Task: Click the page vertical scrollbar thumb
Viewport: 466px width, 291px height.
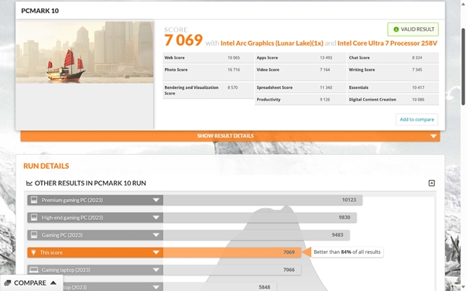Action: pyautogui.click(x=463, y=67)
